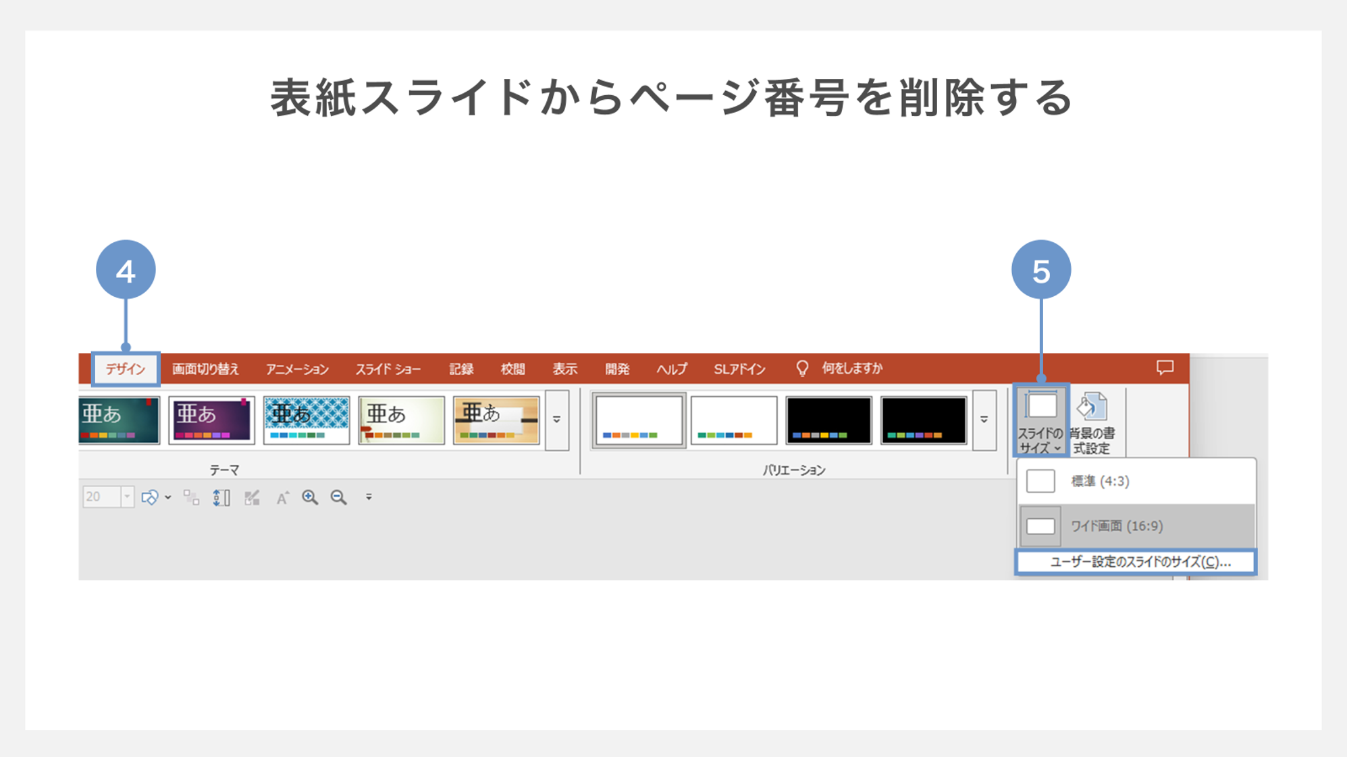Select the blue patterned 亜あ theme thumbnail
The height and width of the screenshot is (757, 1347).
point(307,418)
